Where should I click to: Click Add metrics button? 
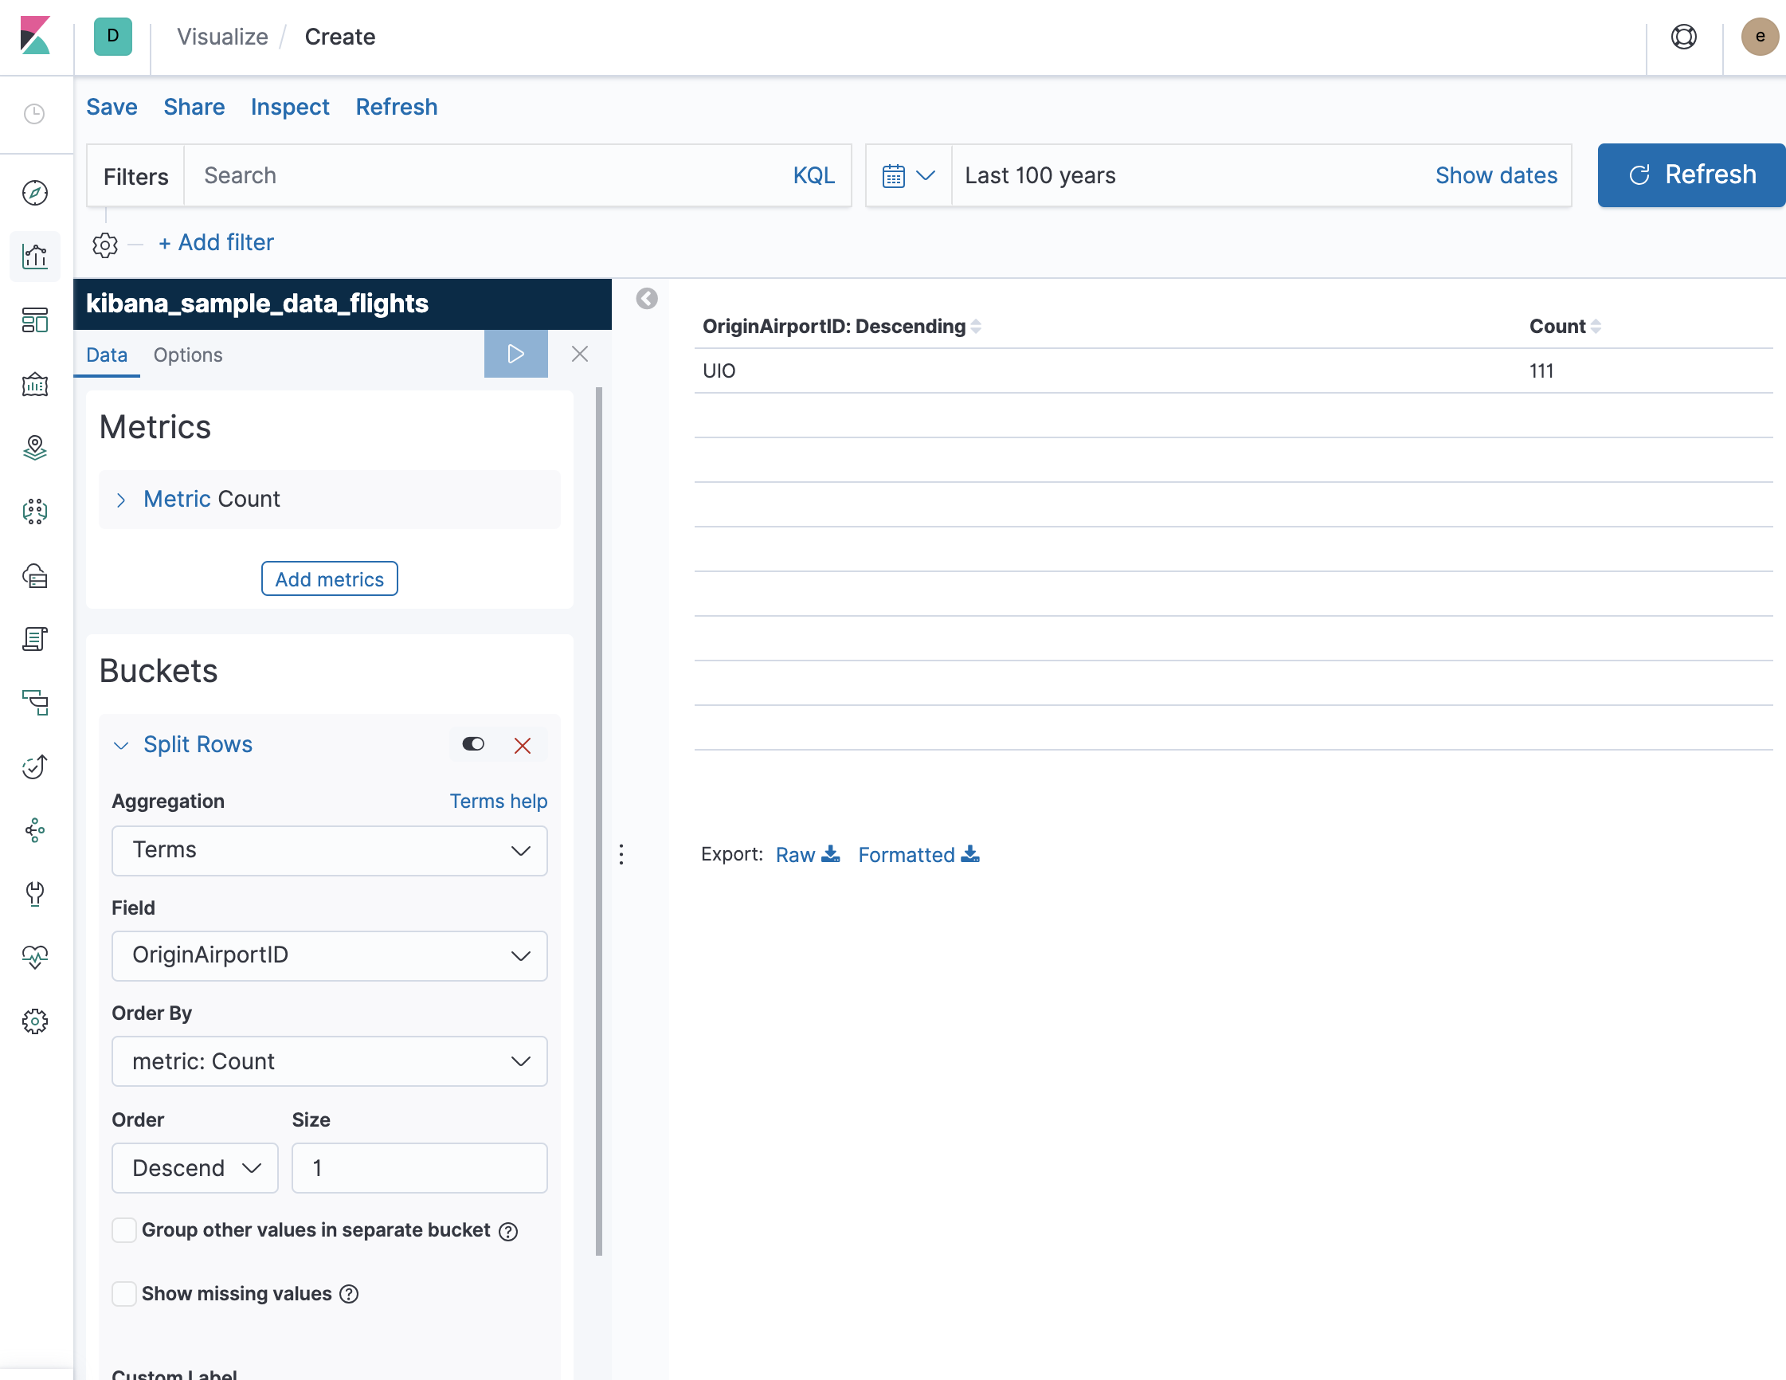330,579
